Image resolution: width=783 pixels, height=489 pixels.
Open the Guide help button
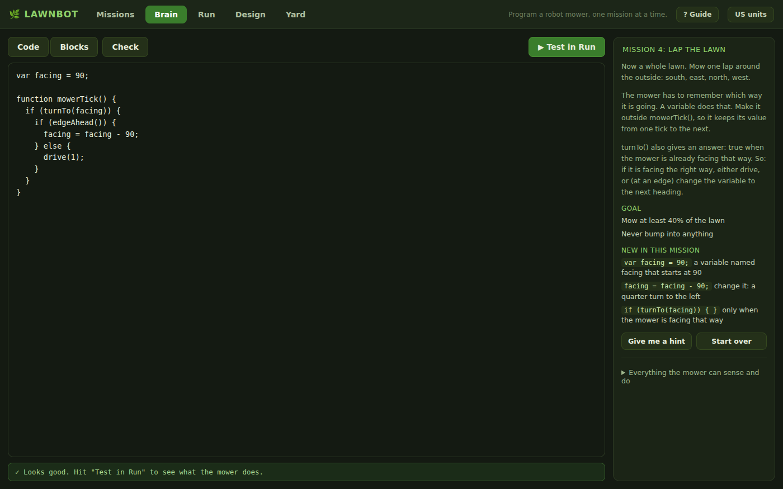697,15
